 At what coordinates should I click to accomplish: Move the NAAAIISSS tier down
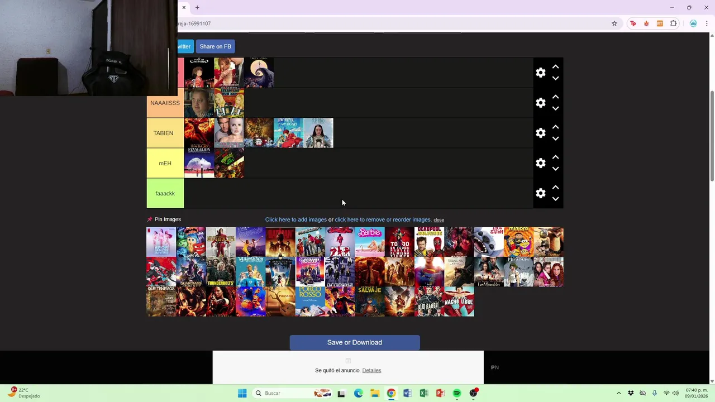click(x=555, y=109)
